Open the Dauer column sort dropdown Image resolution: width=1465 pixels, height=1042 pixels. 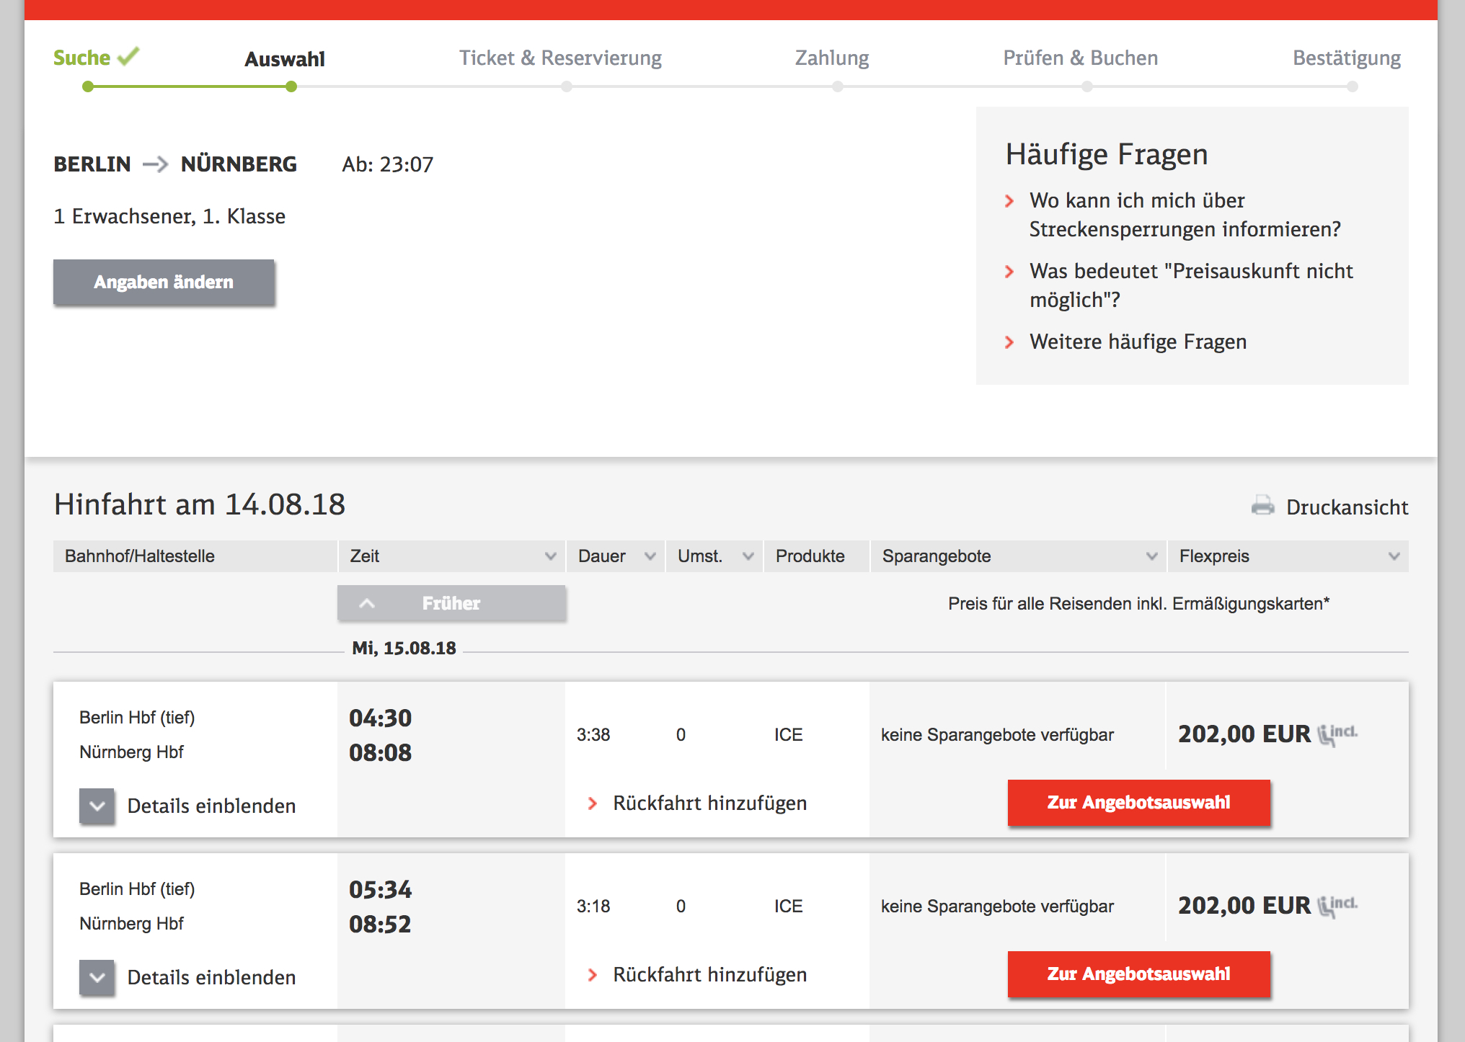pos(650,556)
